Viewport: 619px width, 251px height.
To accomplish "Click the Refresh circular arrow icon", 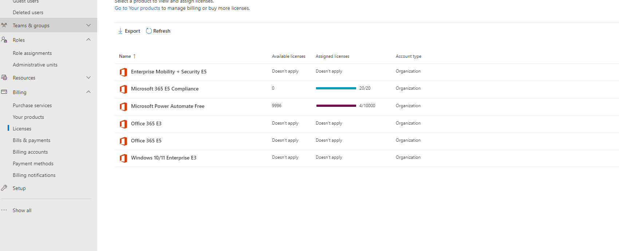I will pyautogui.click(x=149, y=31).
